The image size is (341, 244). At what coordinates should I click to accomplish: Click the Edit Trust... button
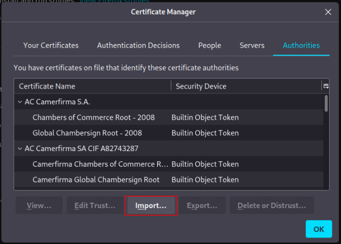[x=95, y=205]
